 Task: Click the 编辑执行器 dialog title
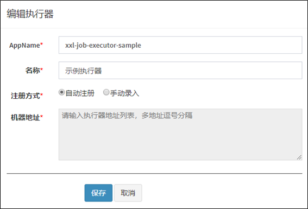tap(30, 14)
